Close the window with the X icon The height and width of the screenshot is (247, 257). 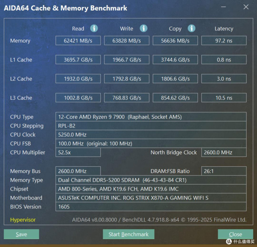[x=246, y=7]
